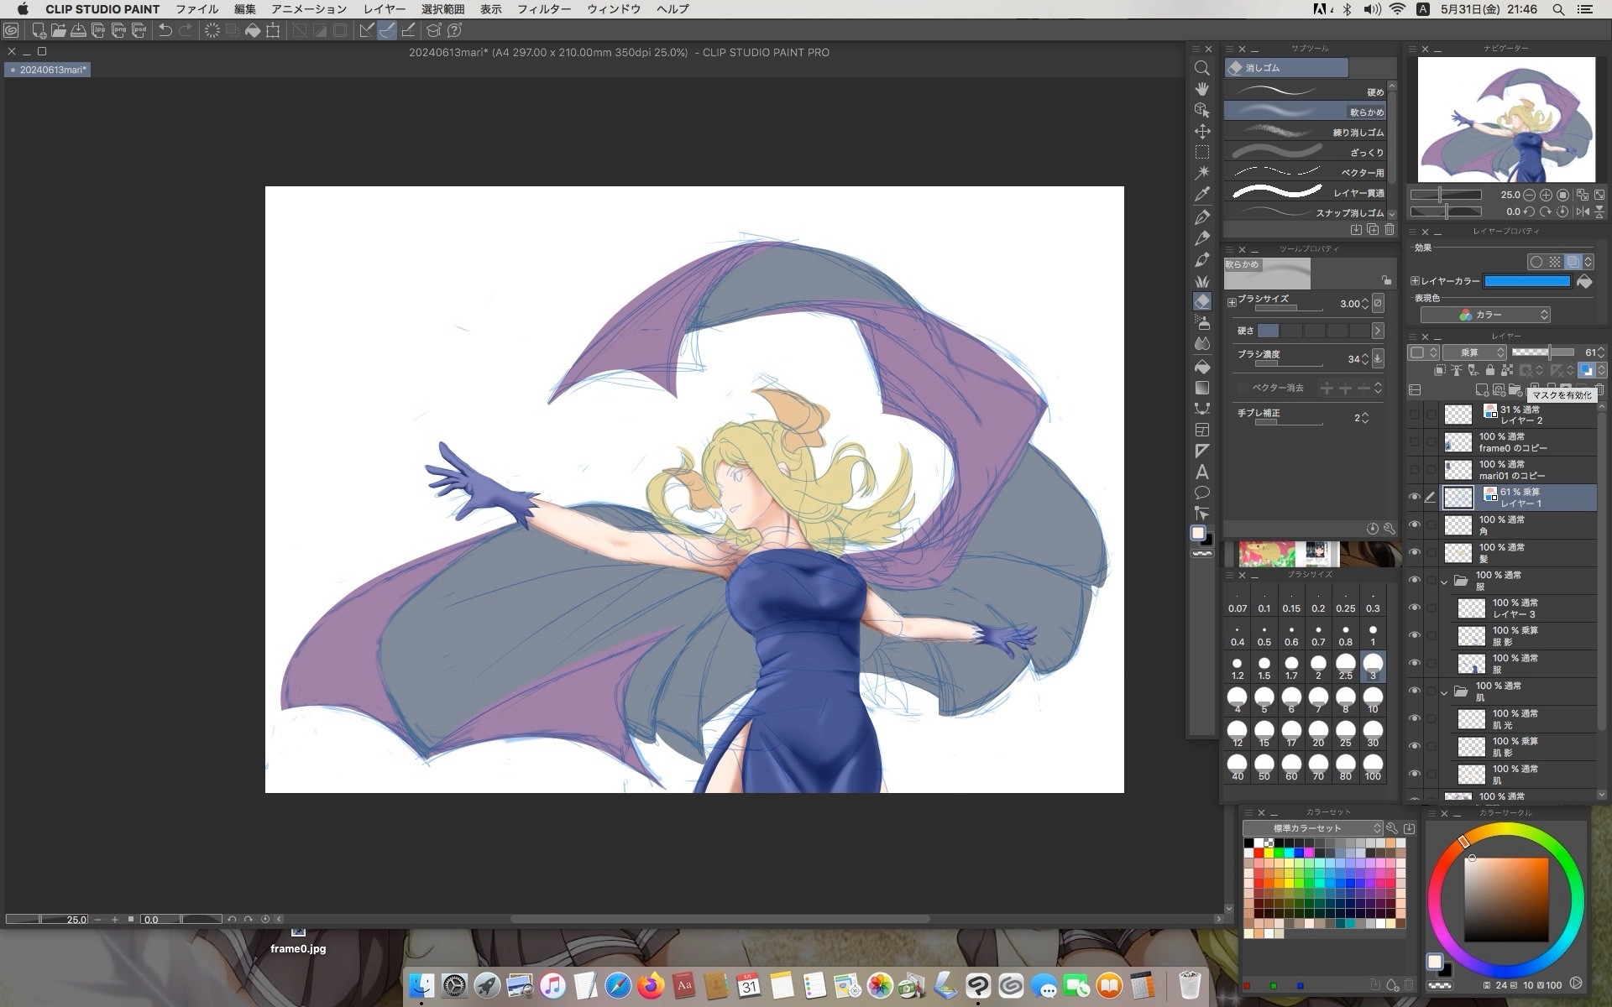1612x1007 pixels.
Task: Collapse the 肌 folder chevron
Action: [1445, 691]
